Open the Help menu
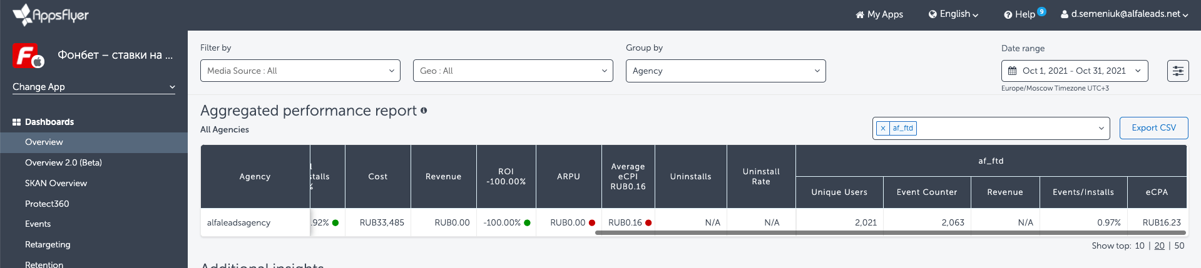 click(1020, 14)
